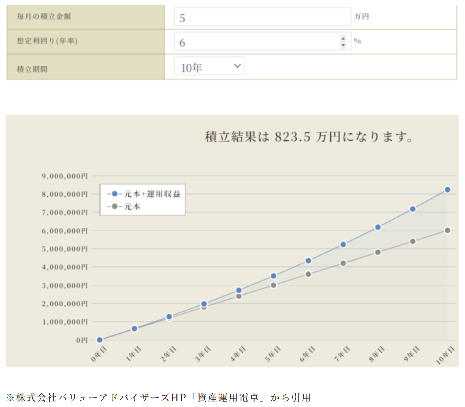Click the 万円 unit label
This screenshot has height=407, width=465.
(x=362, y=16)
